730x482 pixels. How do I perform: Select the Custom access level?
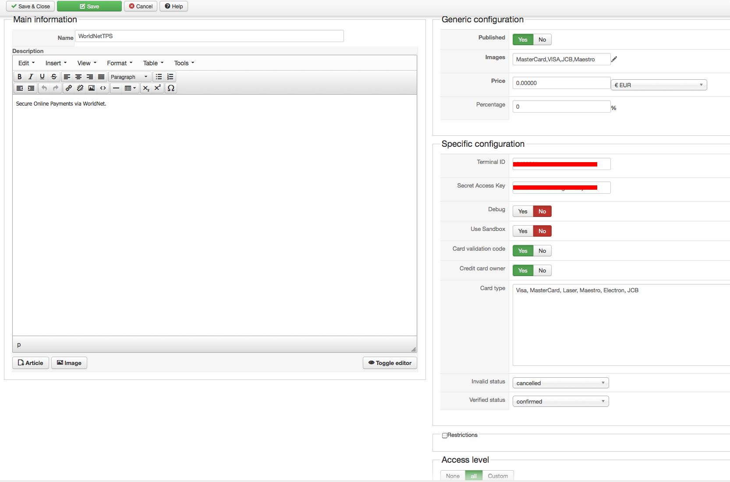[x=498, y=476]
